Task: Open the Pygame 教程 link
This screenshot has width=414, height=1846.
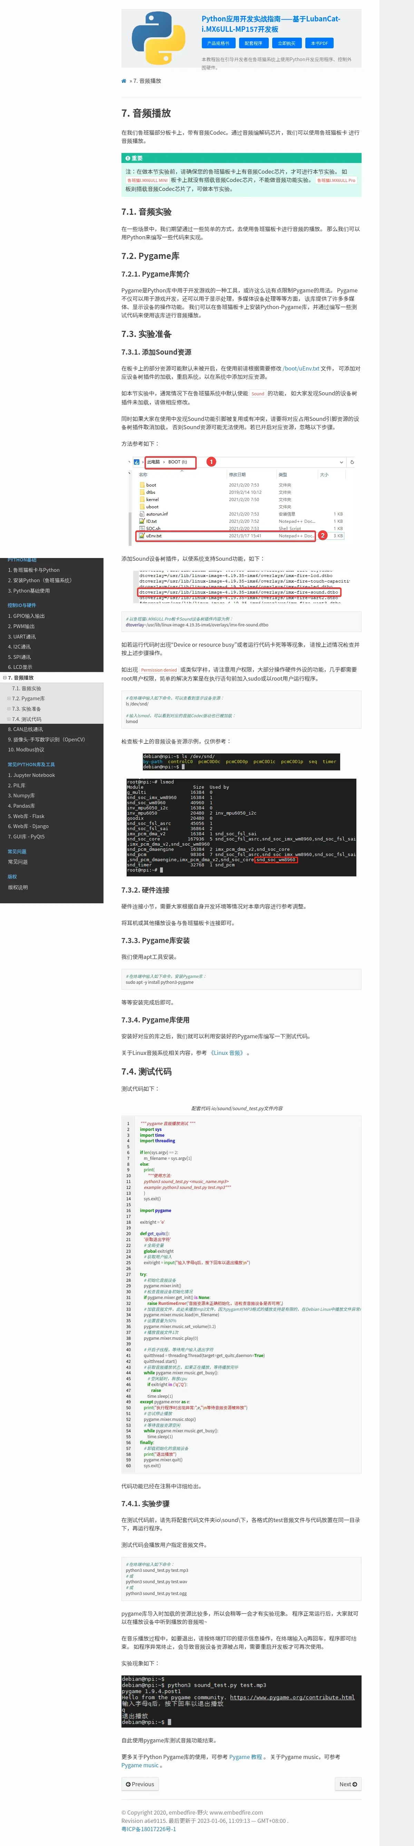Action: coord(246,1757)
